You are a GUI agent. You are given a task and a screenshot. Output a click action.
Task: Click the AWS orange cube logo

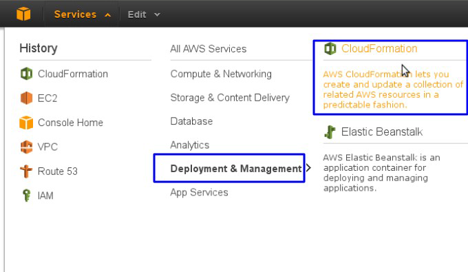23,14
